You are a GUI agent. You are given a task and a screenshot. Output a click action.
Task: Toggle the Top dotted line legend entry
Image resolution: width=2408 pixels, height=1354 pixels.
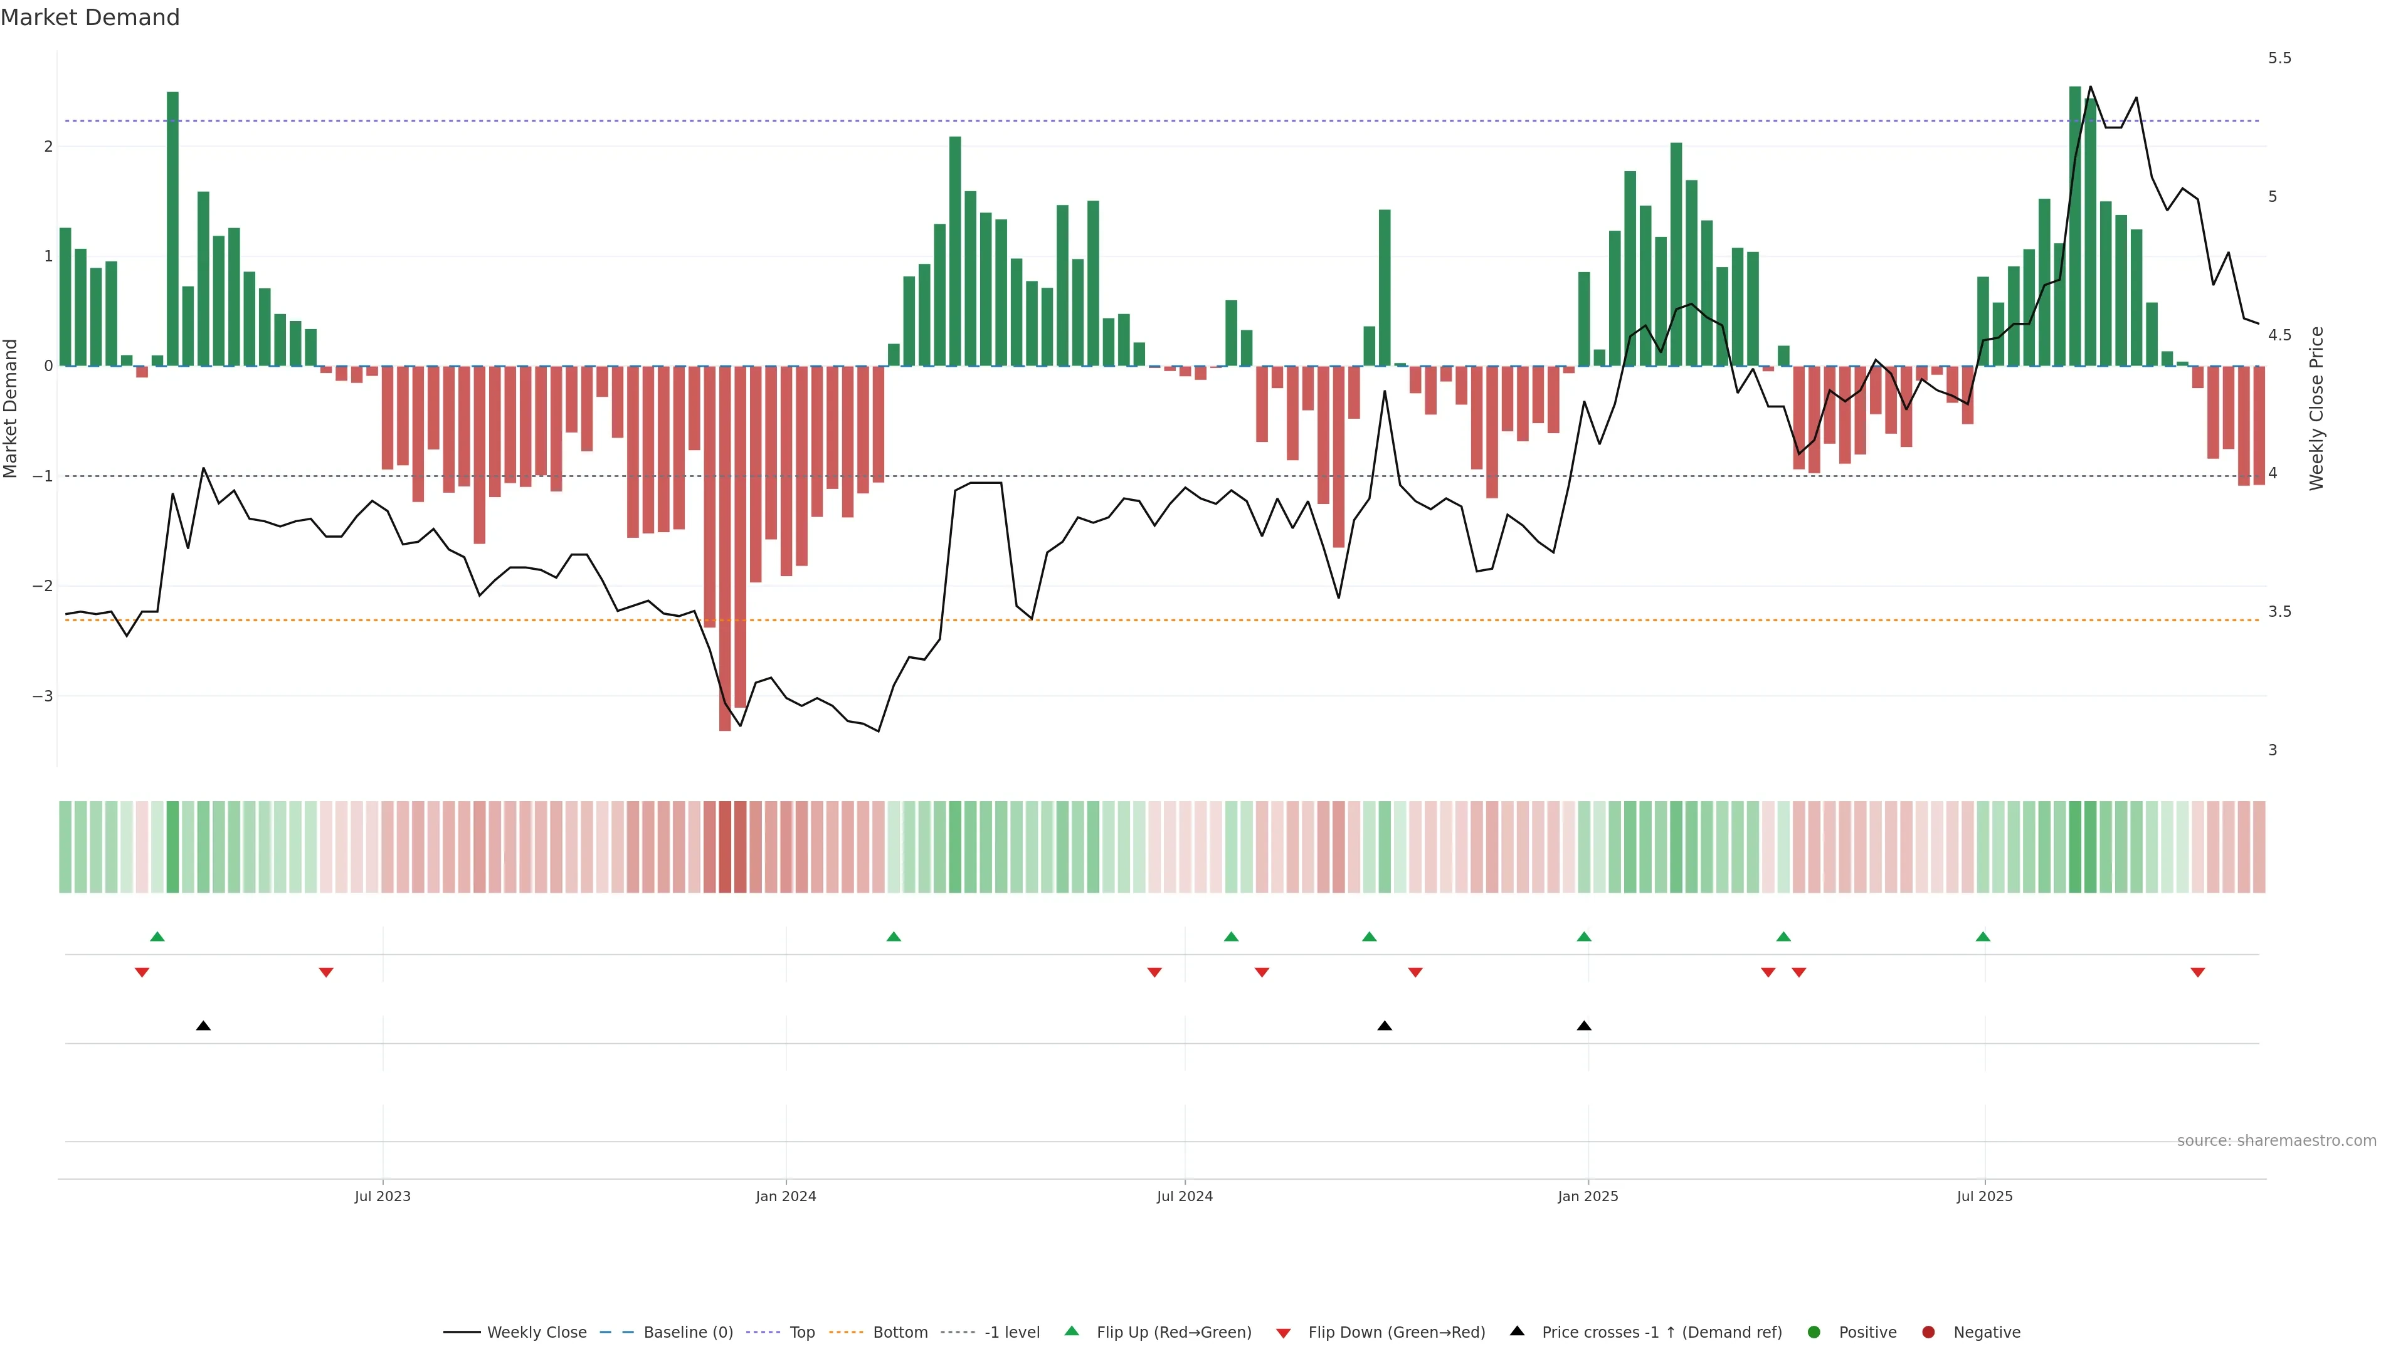pos(801,1331)
